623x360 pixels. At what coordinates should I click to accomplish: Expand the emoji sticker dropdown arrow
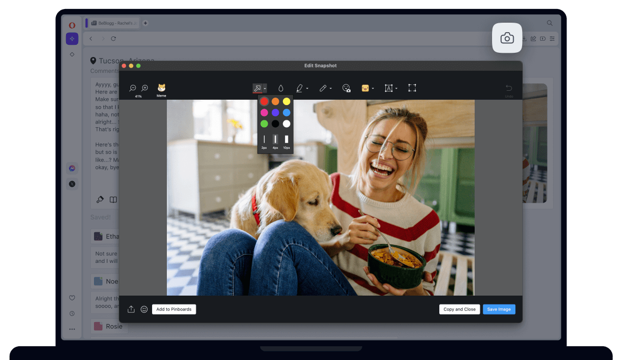tap(373, 89)
